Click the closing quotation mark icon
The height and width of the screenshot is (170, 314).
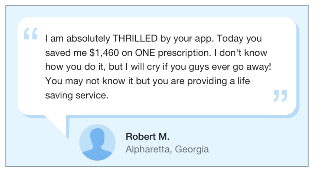coord(280,96)
